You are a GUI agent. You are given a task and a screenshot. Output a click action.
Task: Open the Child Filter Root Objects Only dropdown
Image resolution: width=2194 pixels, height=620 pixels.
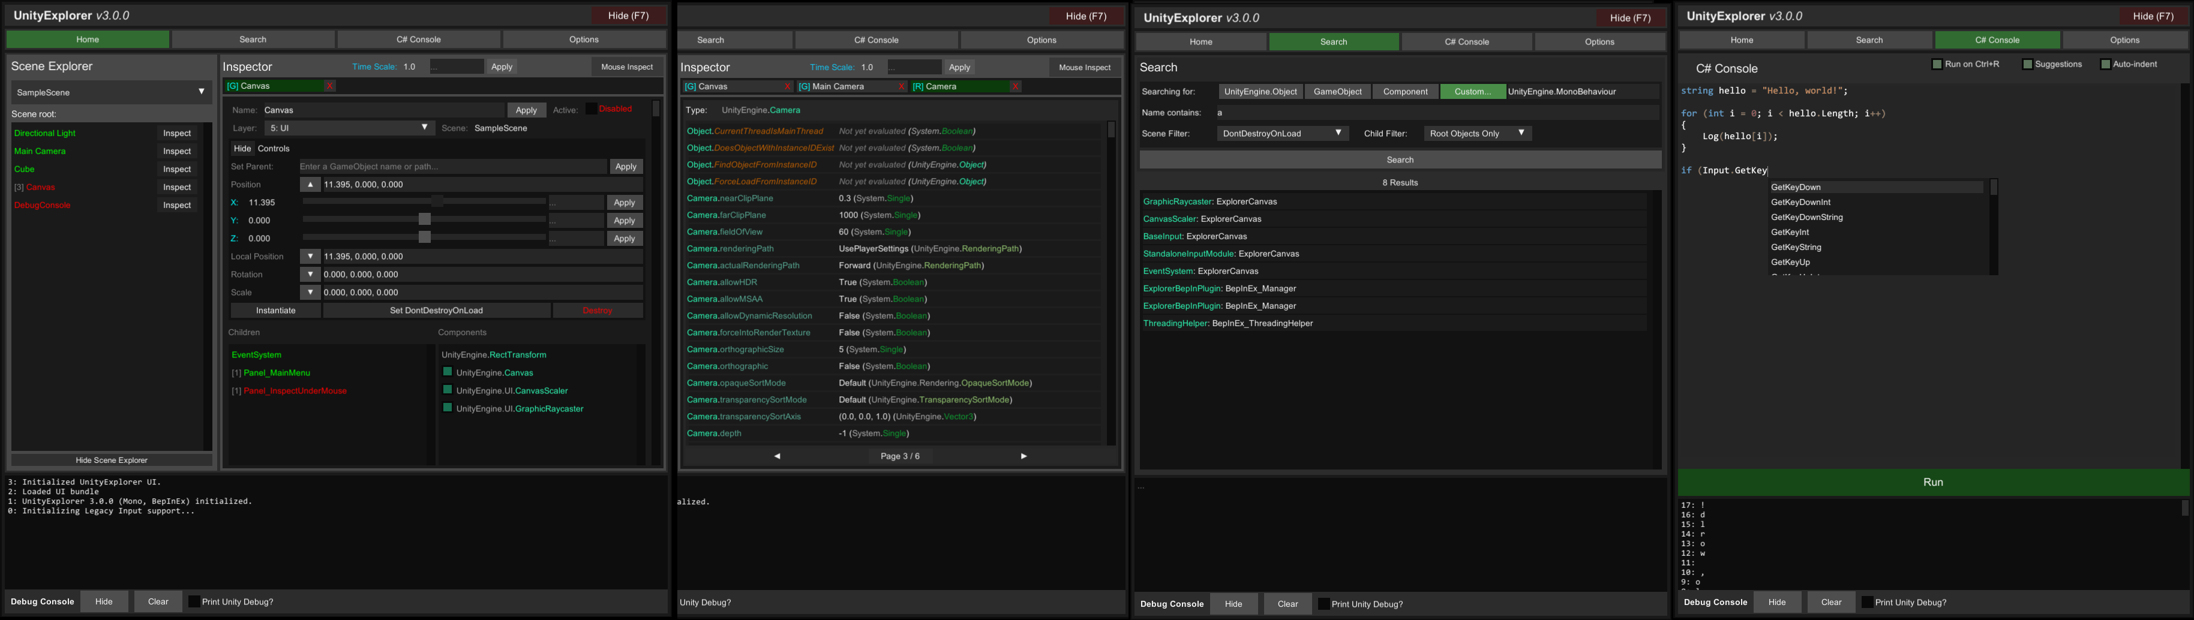coord(1477,134)
